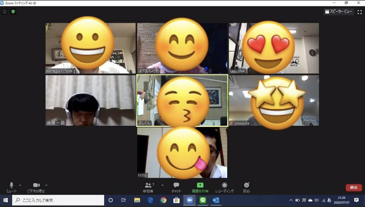Image resolution: width=365 pixels, height=207 pixels.
Task: Open volume control in system tray
Action: click(x=316, y=200)
